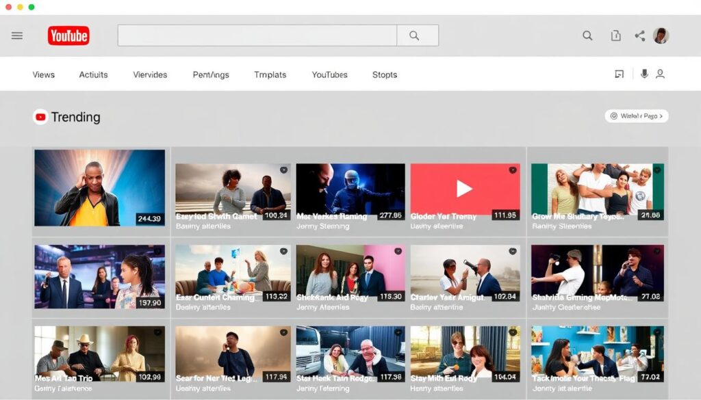Click the cast screen icon
Viewport: 701px width, 400px height.
coord(619,74)
